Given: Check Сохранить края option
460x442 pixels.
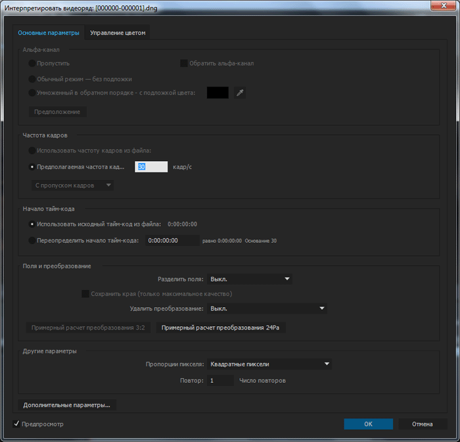Looking at the screenshot, I should [x=85, y=293].
